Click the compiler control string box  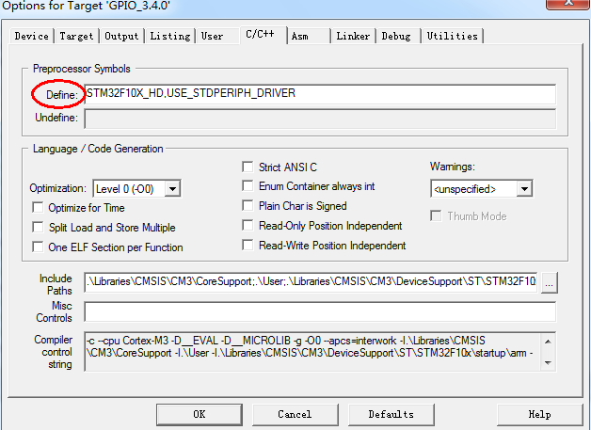point(320,352)
